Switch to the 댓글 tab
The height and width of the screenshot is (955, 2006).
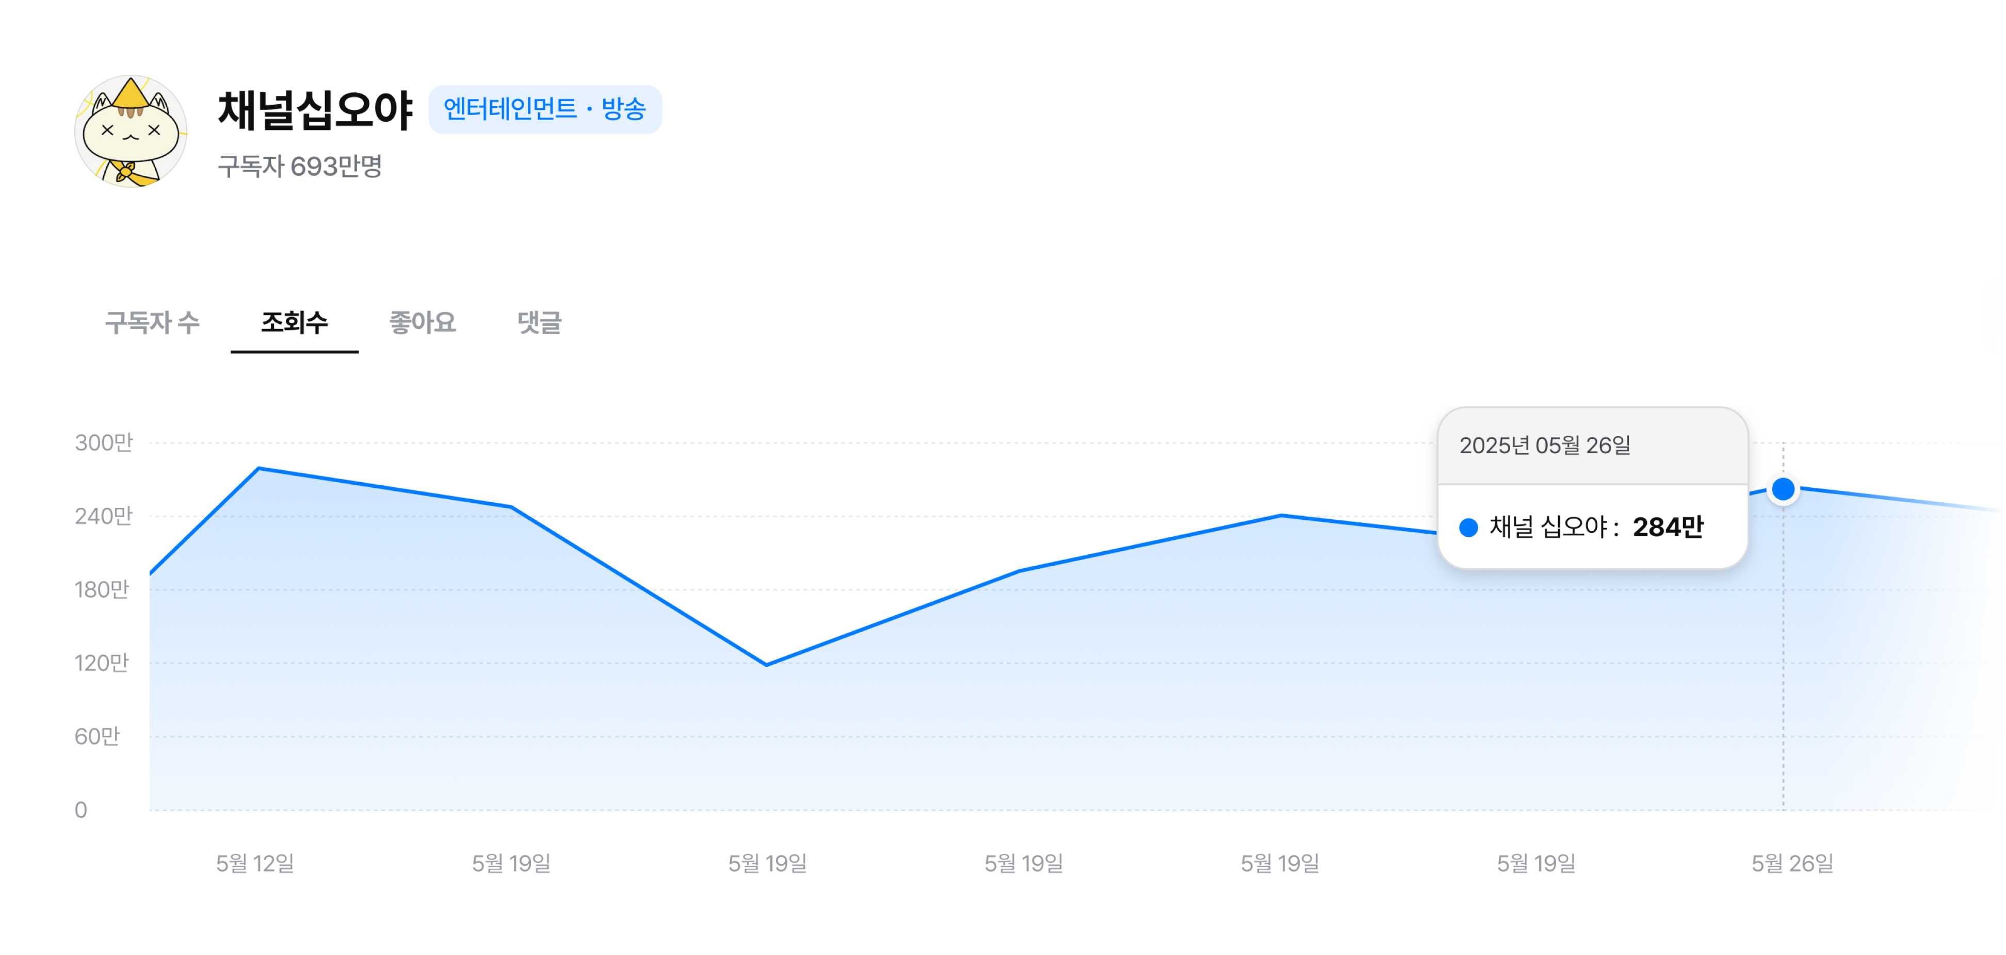coord(539,322)
